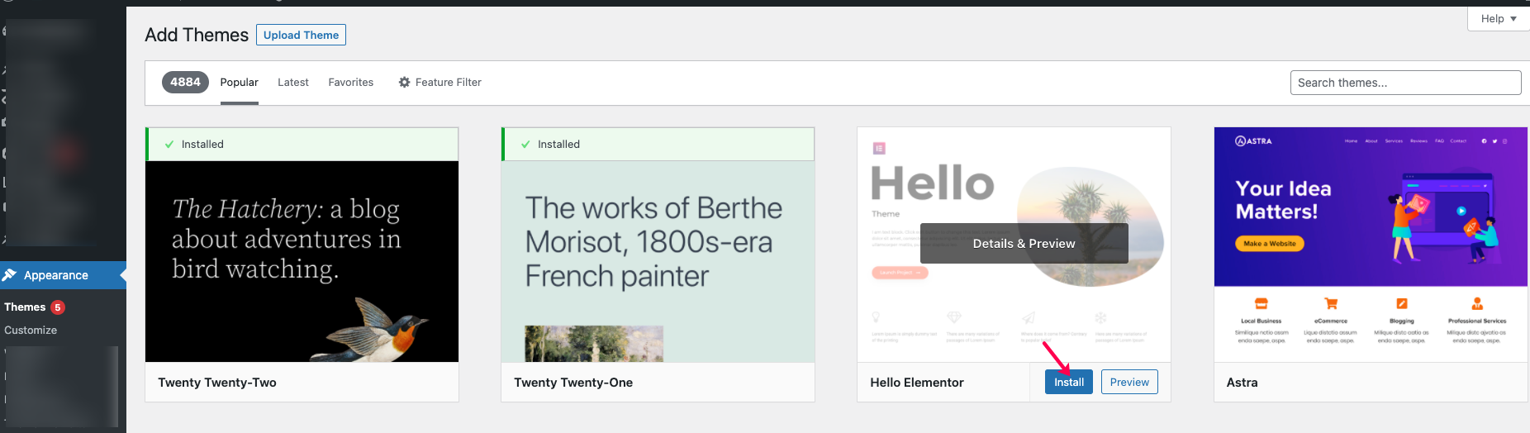Preview the Hello Elementor theme

point(1129,382)
